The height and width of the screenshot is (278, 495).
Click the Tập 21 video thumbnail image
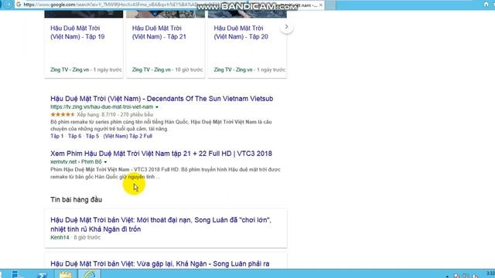point(166,14)
